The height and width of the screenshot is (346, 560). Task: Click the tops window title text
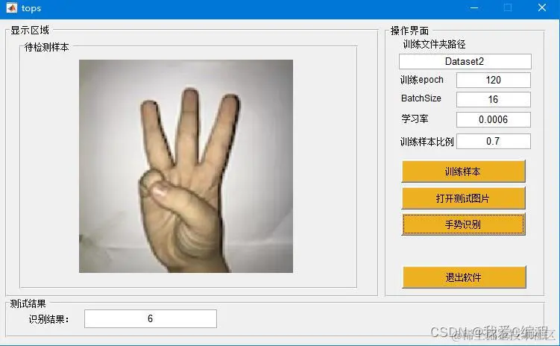point(31,8)
